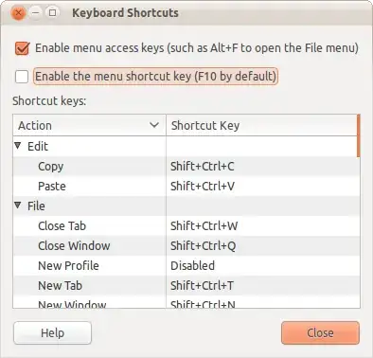373x358 pixels.
Task: Click the Shortcut Key column header
Action: [261, 125]
